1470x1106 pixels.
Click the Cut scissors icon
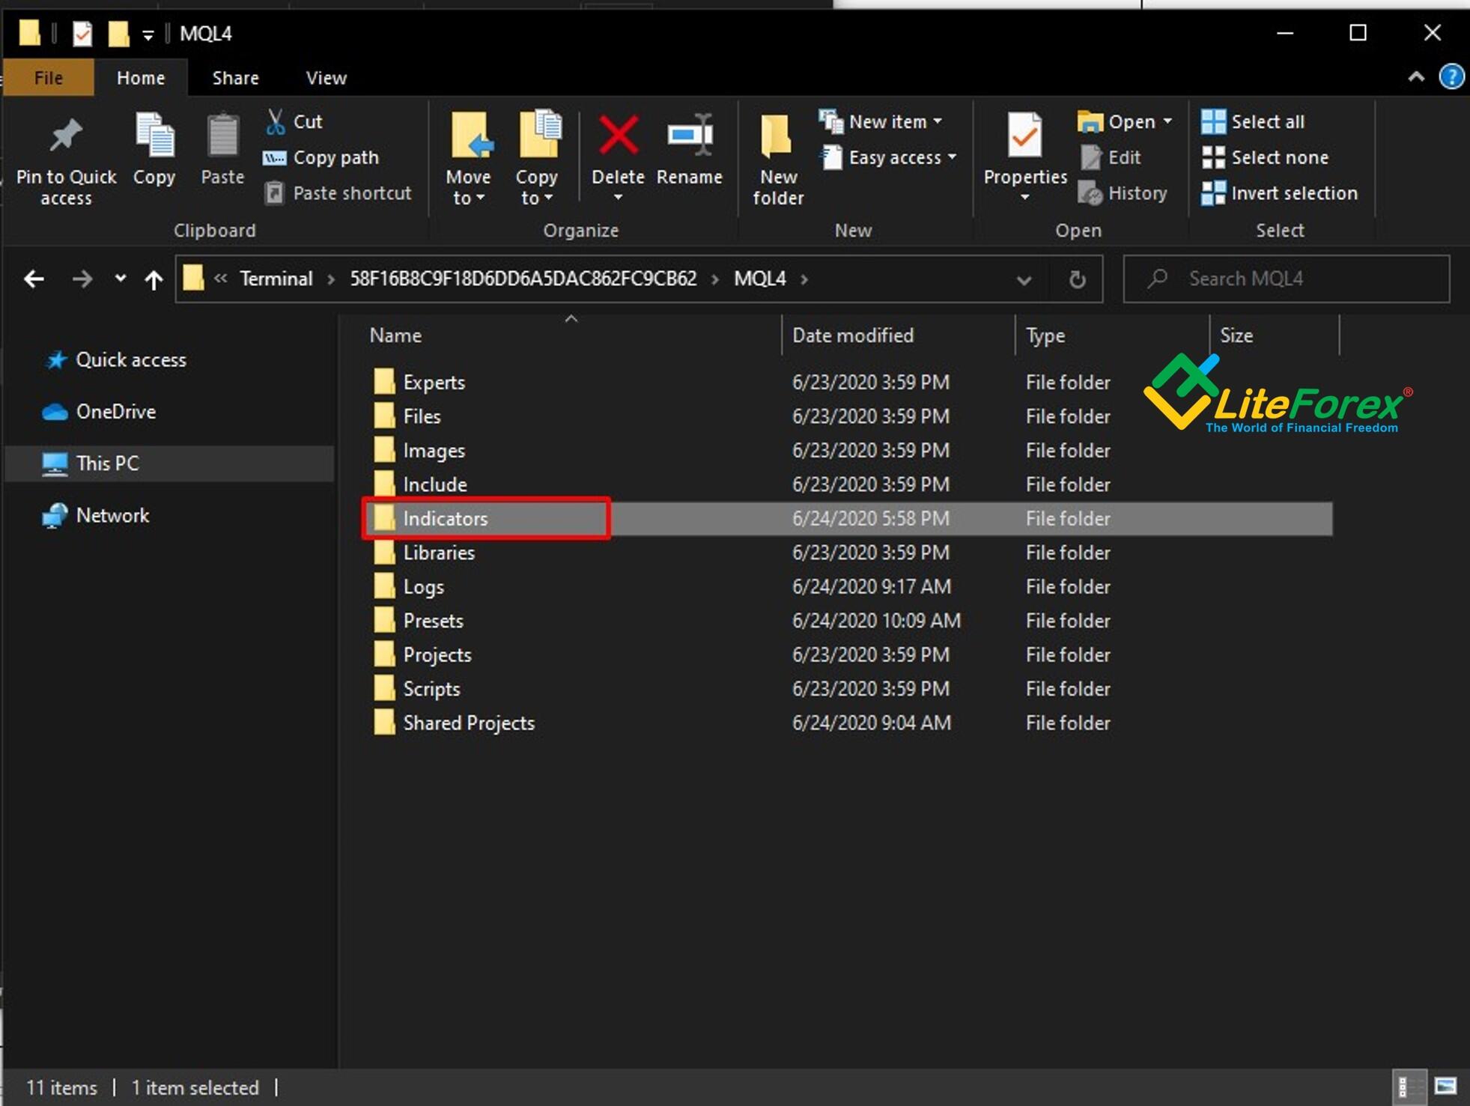click(276, 121)
